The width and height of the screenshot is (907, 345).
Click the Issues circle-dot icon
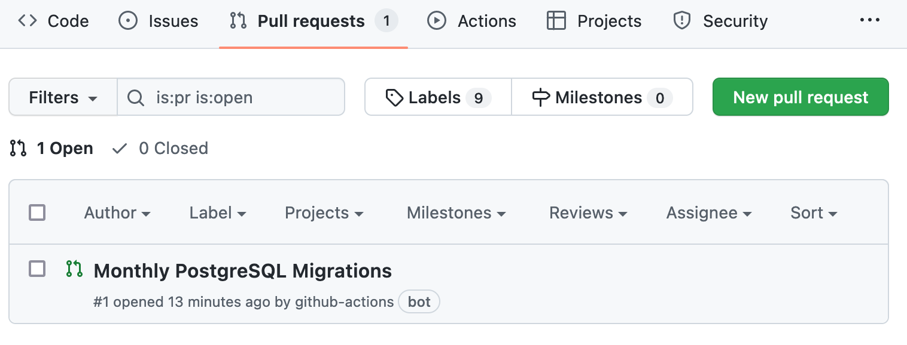pyautogui.click(x=128, y=21)
